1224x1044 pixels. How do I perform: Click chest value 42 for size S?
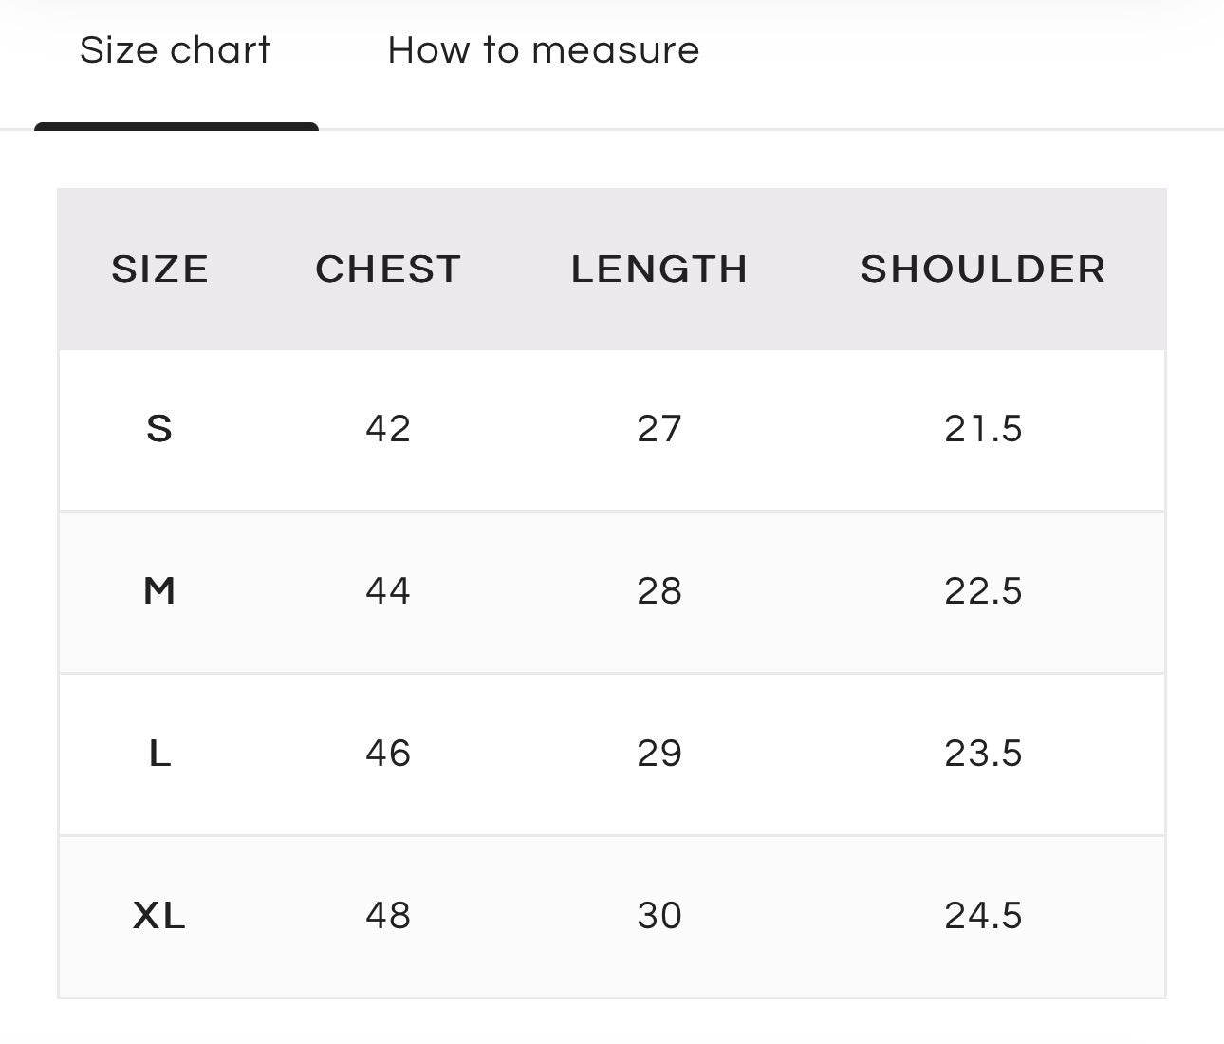pos(388,429)
